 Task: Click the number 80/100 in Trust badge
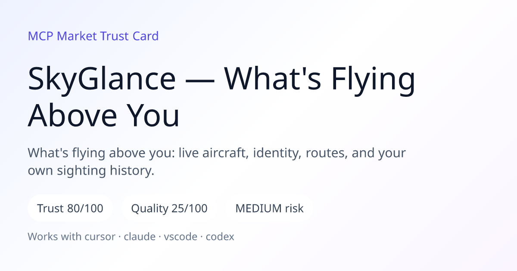(x=85, y=209)
